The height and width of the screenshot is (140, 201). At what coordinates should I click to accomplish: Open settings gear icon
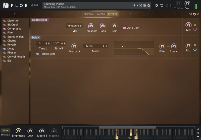(x=157, y=5)
